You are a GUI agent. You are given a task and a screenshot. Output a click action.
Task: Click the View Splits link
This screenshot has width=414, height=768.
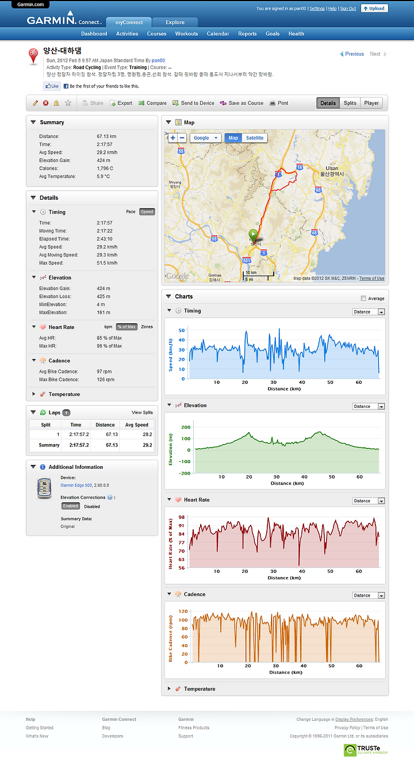[142, 412]
